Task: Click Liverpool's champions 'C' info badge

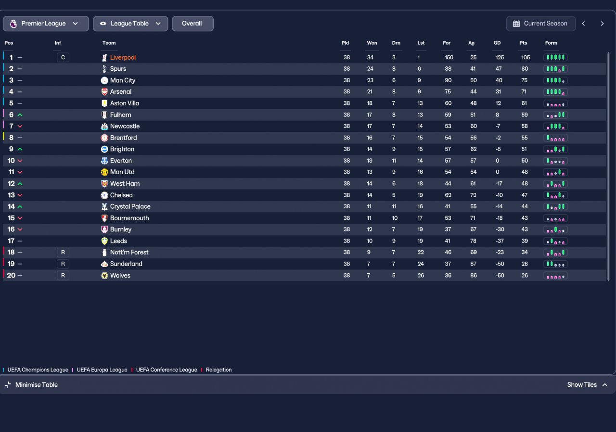Action: (63, 58)
